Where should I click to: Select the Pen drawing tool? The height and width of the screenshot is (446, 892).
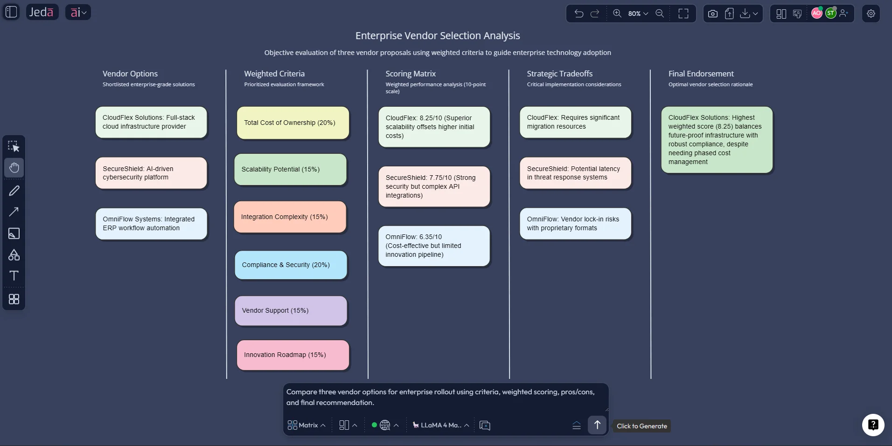point(14,191)
